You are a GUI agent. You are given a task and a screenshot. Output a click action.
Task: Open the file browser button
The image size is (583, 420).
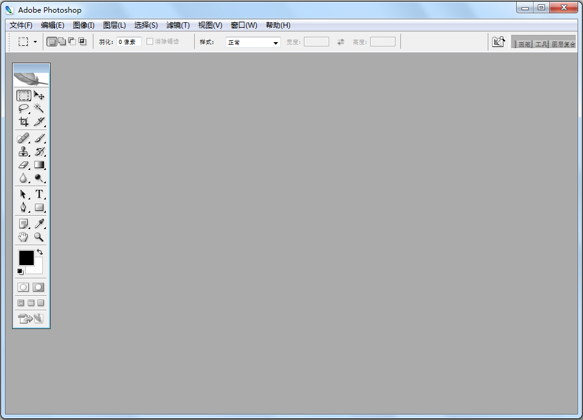pos(498,42)
